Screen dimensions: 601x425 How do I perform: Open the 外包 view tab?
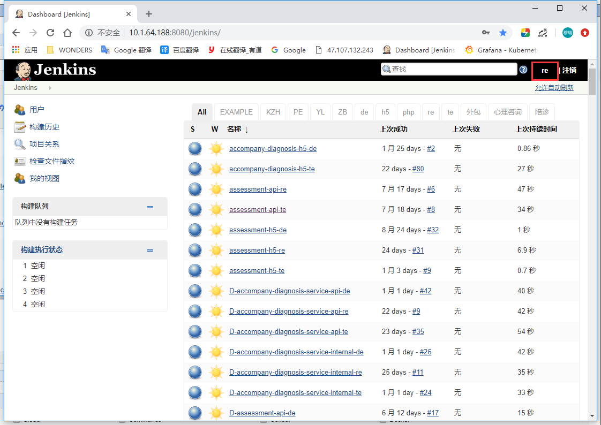(473, 112)
